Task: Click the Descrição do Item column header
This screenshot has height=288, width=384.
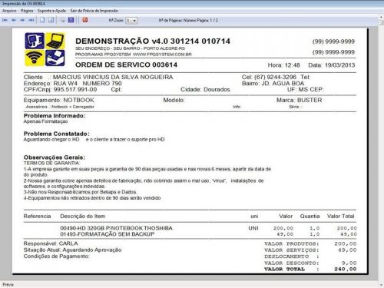Action: [83, 217]
